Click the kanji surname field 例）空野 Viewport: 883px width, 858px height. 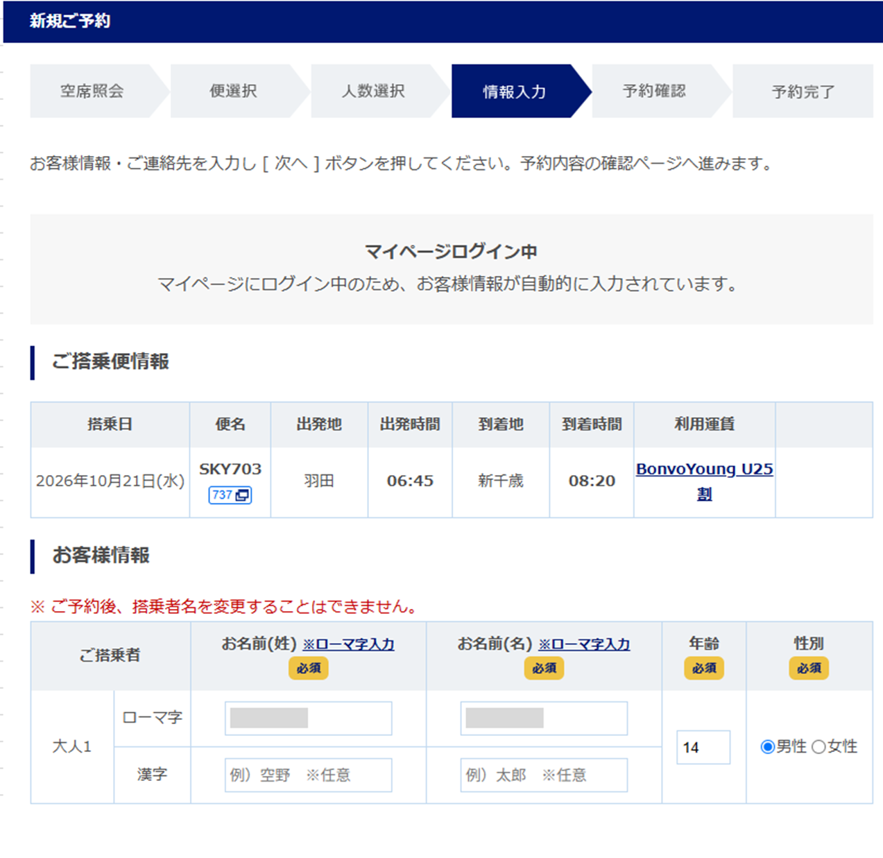pos(308,775)
